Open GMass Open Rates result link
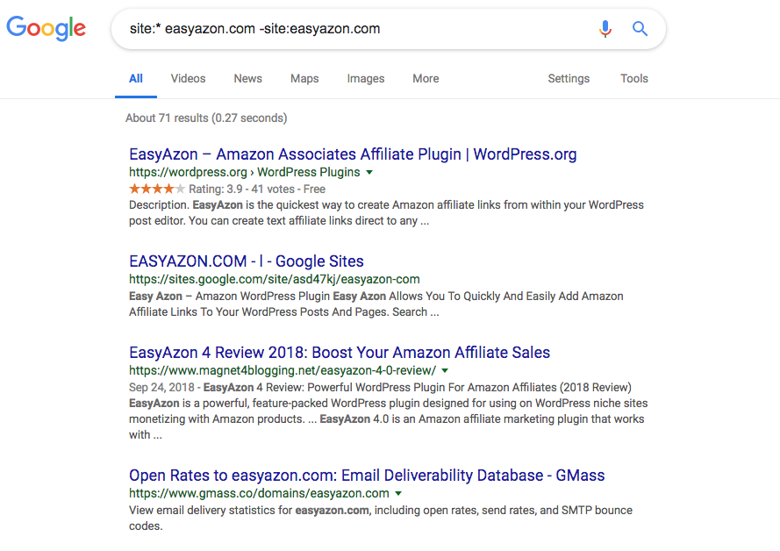780x551 pixels. (367, 476)
